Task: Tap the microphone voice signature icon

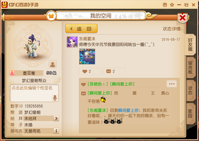Action: tap(55, 98)
